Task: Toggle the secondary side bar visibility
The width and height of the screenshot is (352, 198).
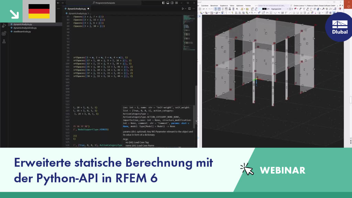Action: click(172, 3)
